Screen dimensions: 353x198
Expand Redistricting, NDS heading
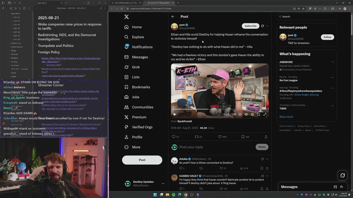tap(36, 35)
